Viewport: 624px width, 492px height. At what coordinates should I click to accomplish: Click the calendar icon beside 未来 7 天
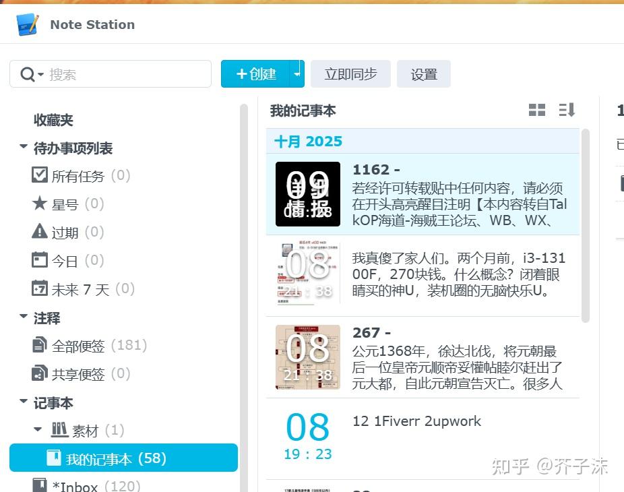tap(40, 288)
